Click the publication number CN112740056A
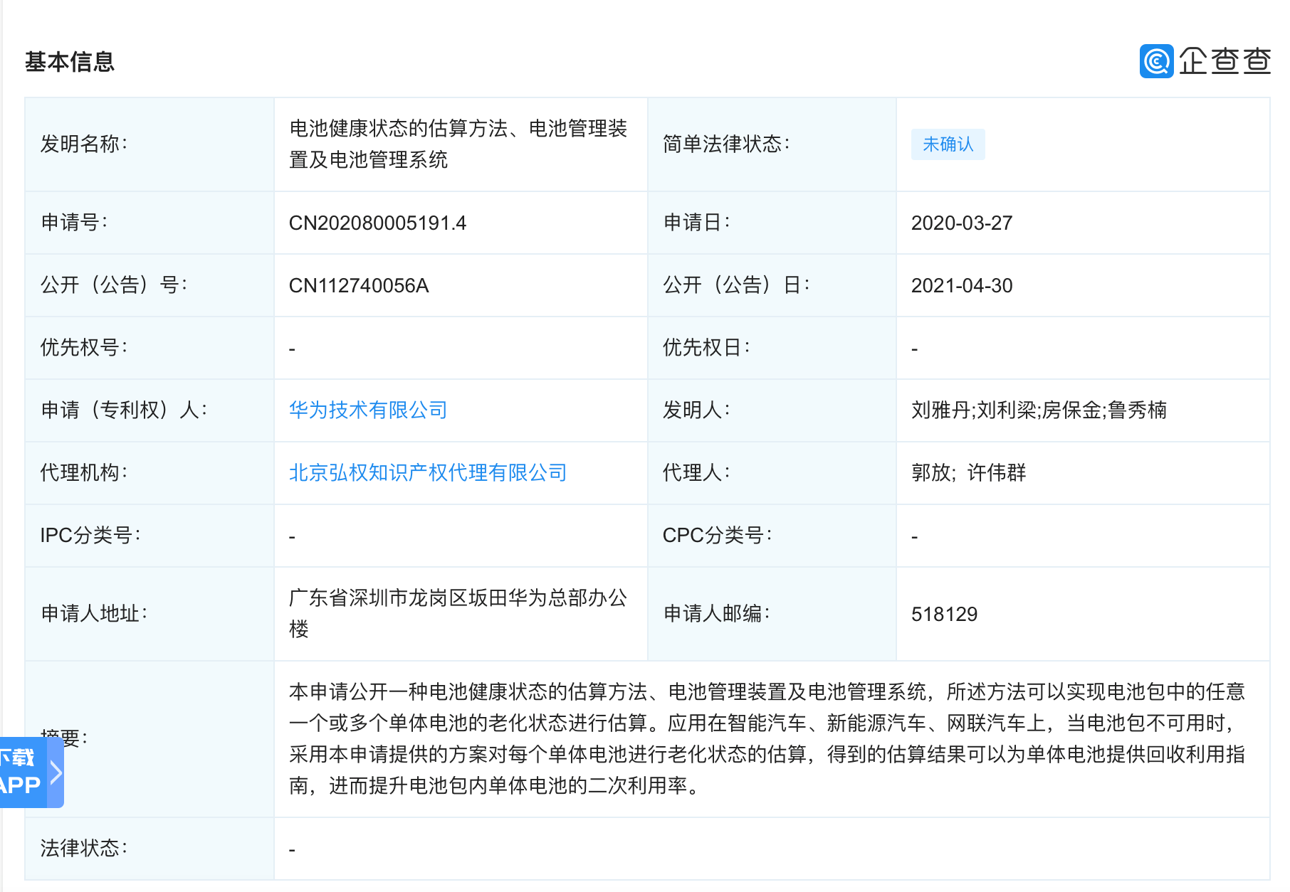The height and width of the screenshot is (892, 1290). (x=362, y=285)
